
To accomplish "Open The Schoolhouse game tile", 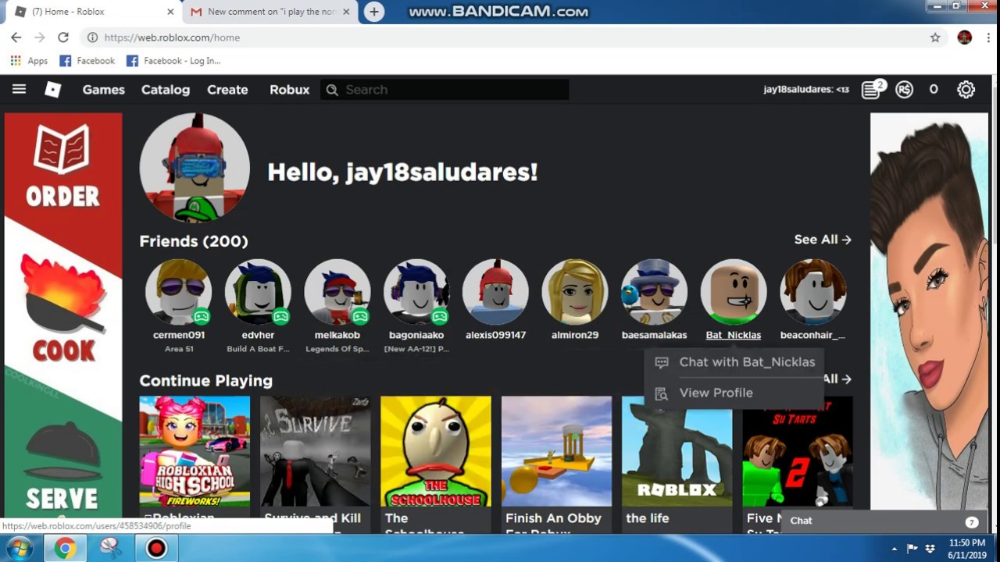I will (x=436, y=451).
